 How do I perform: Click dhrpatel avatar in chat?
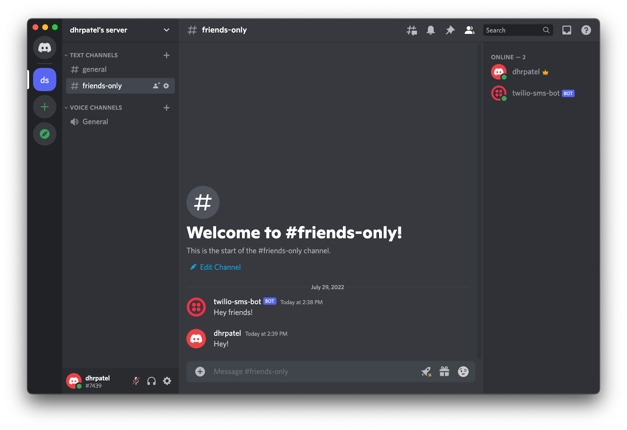tap(196, 339)
